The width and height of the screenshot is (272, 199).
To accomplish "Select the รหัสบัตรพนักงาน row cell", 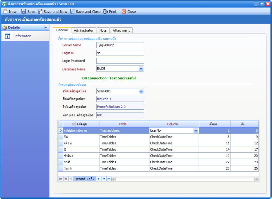I will point(81,130).
